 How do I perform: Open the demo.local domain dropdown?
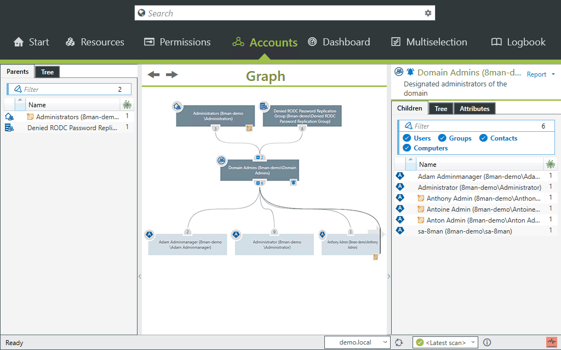pyautogui.click(x=357, y=342)
